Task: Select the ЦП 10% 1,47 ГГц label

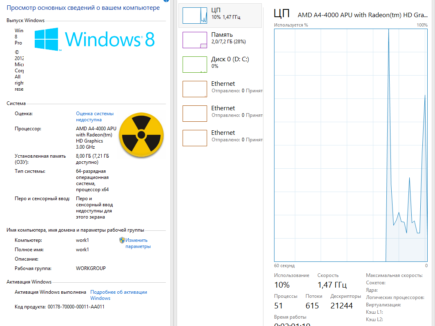Action: click(x=225, y=13)
